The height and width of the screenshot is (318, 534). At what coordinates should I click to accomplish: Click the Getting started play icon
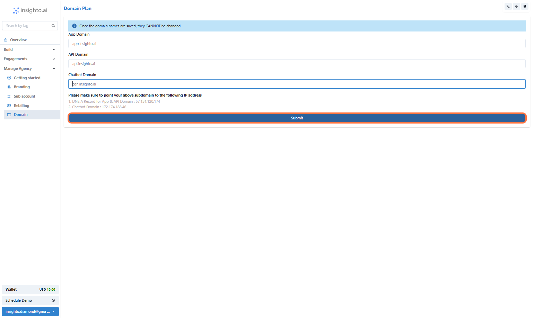[9, 78]
